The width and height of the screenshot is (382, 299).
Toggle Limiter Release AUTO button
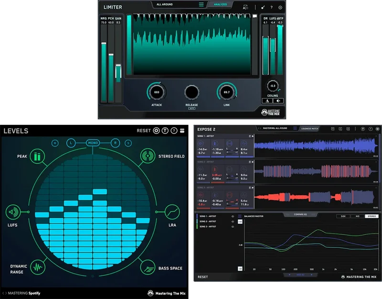192,109
